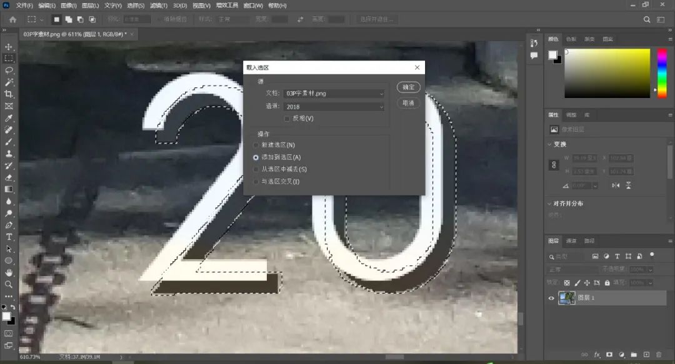Click the 确定 button in the dialog
Image resolution: width=675 pixels, height=364 pixels.
coord(408,87)
